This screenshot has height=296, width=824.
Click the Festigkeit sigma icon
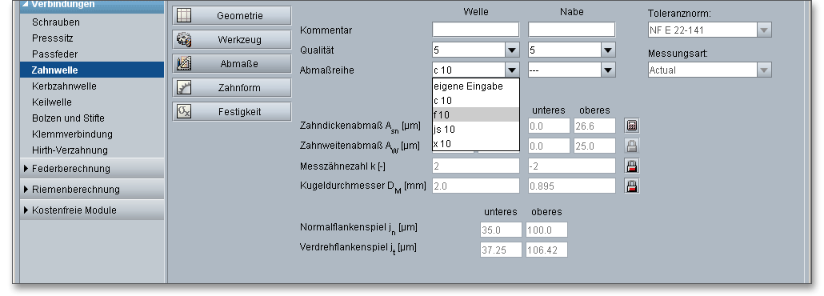coord(184,111)
